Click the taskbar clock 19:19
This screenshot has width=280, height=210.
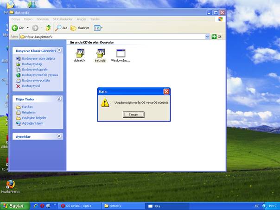272,206
